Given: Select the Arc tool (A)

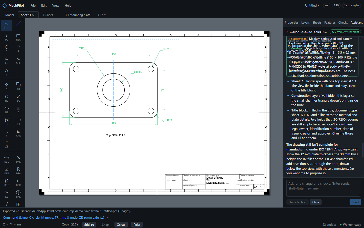Looking at the screenshot, I should (18, 49).
